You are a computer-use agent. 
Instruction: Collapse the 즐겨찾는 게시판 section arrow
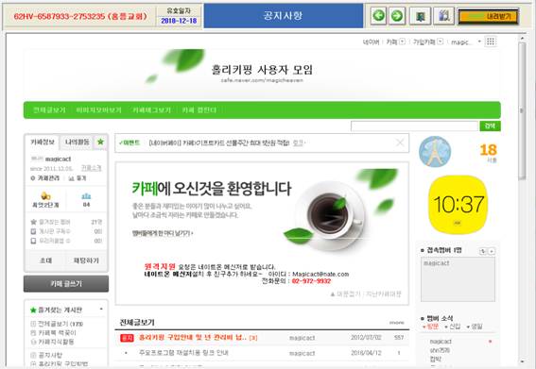click(x=101, y=310)
